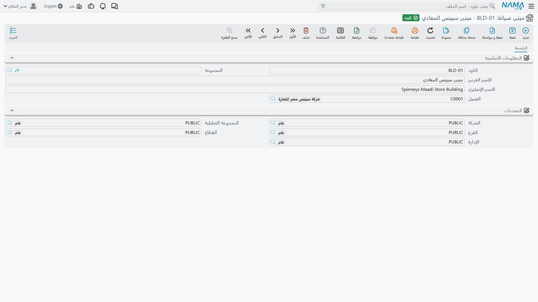Click the maintenance building icon beside the title

[530, 18]
